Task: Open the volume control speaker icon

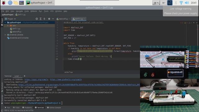Action: pyautogui.click(x=187, y=3)
